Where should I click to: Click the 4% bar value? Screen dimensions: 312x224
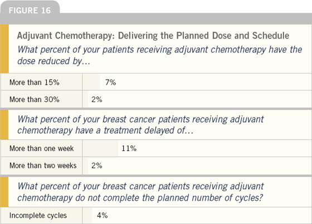pyautogui.click(x=103, y=215)
